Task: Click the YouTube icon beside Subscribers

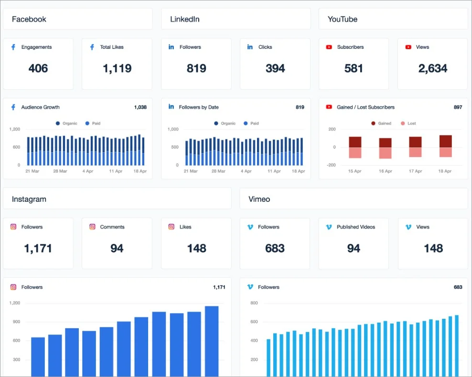Action: tap(329, 47)
